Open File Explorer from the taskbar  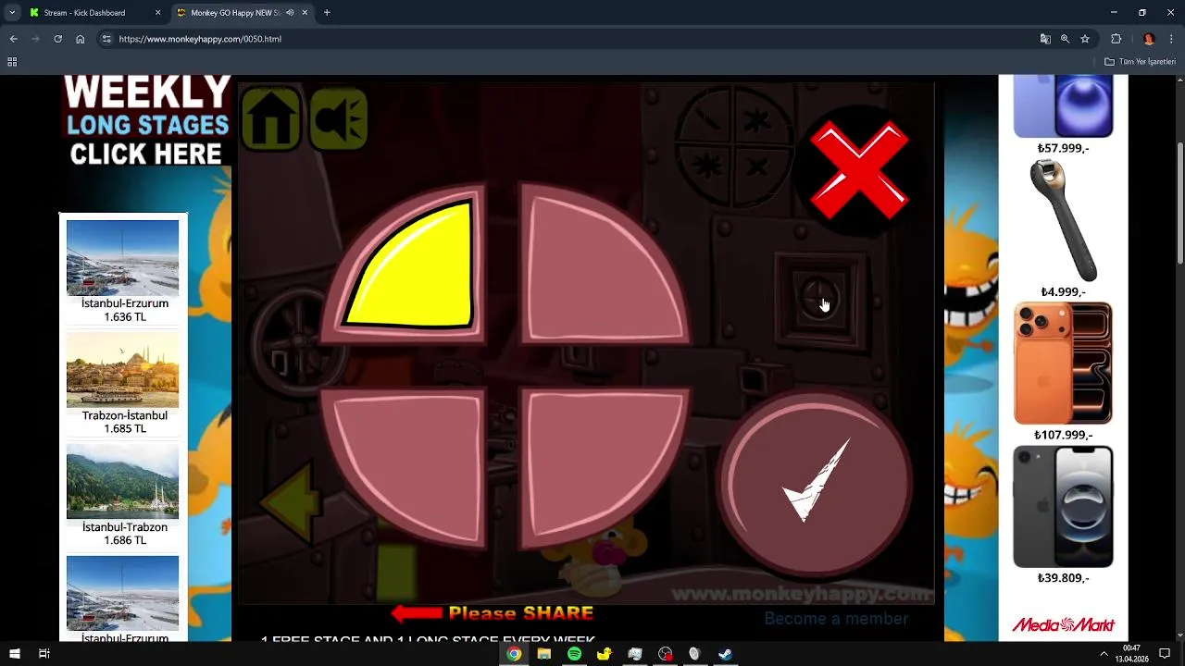click(544, 654)
